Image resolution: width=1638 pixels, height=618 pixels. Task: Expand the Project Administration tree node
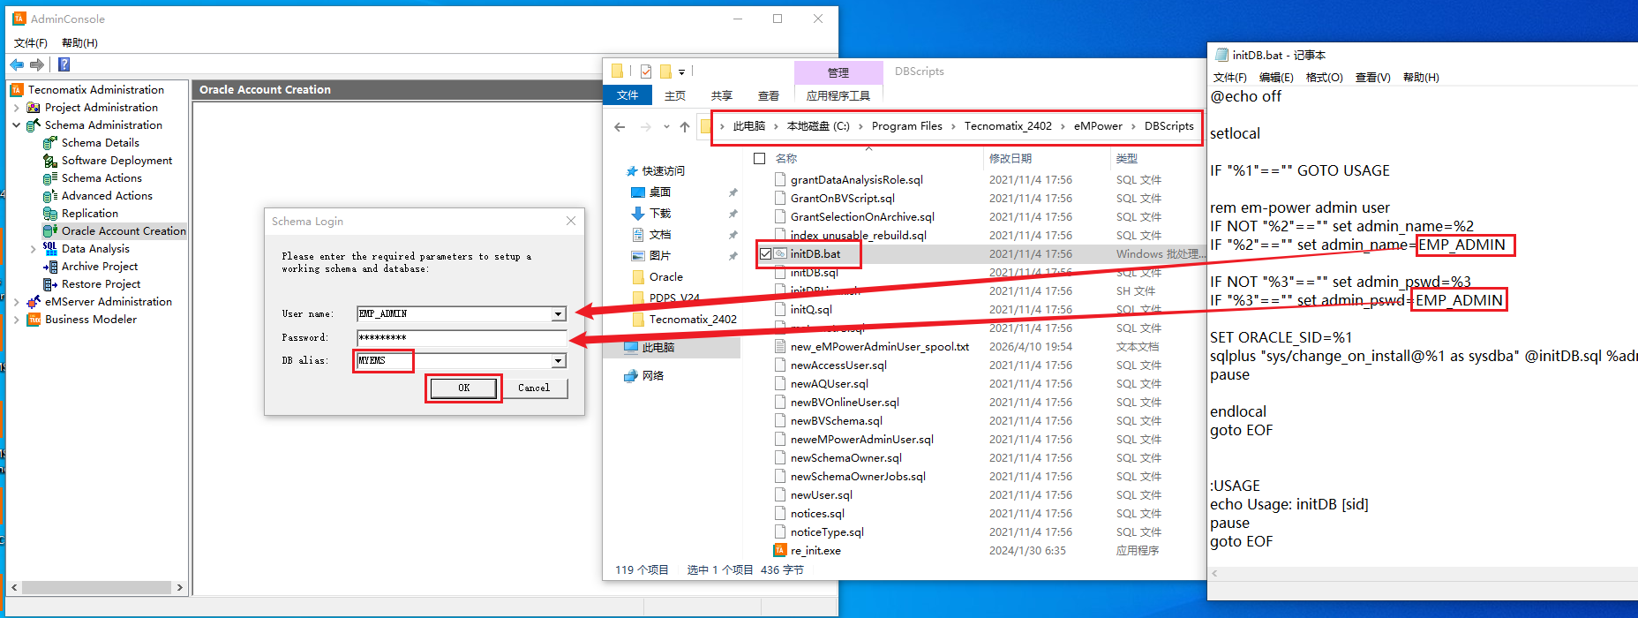click(17, 108)
